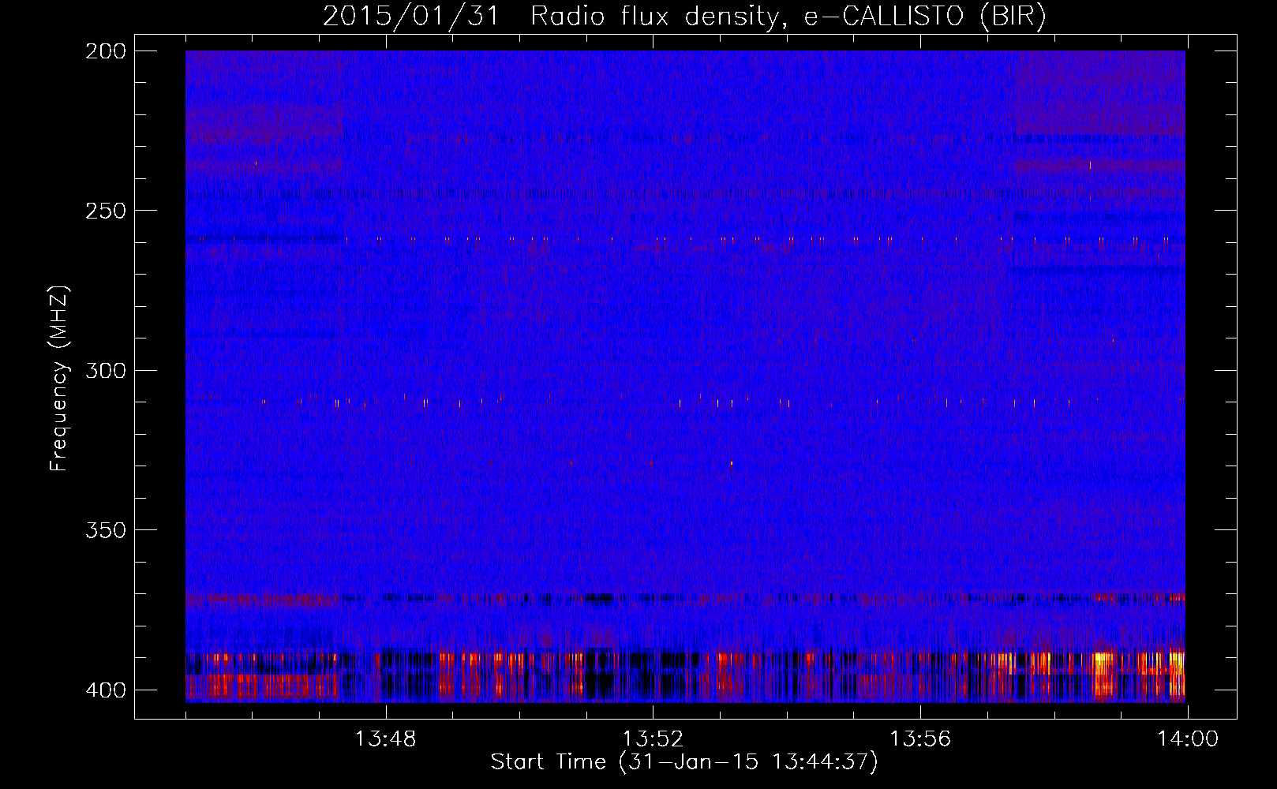Click the 350 frequency tick label
Screen dimensions: 1277x789
[105, 530]
